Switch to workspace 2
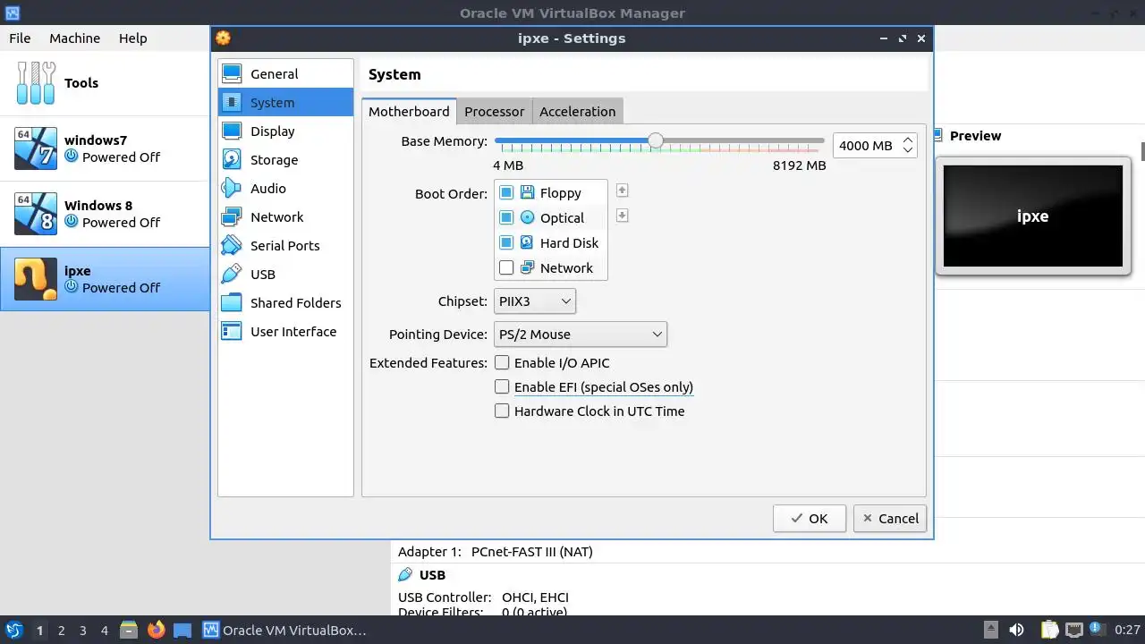1145x644 pixels. pos(61,631)
